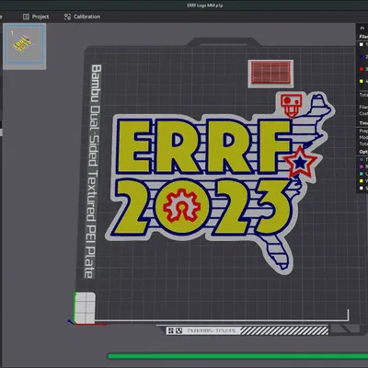
Task: Collapse the right legend panel with the arrow
Action: [x=362, y=28]
